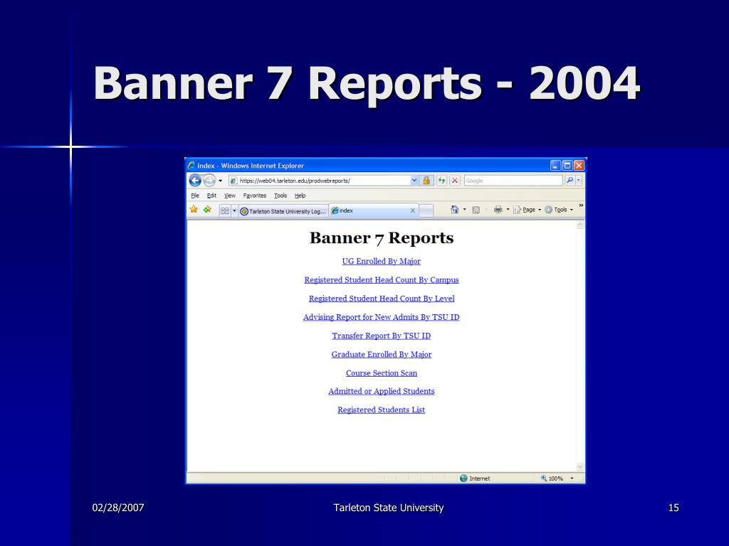Open the Tools command bar menu
Screen dimensions: 729x546
[x=558, y=210]
